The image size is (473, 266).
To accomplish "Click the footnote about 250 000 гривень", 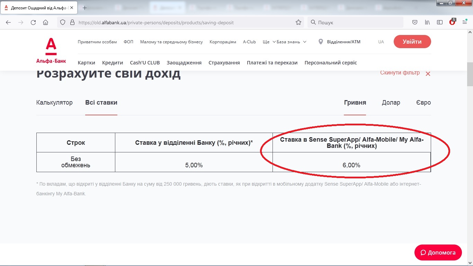I will 229,189.
